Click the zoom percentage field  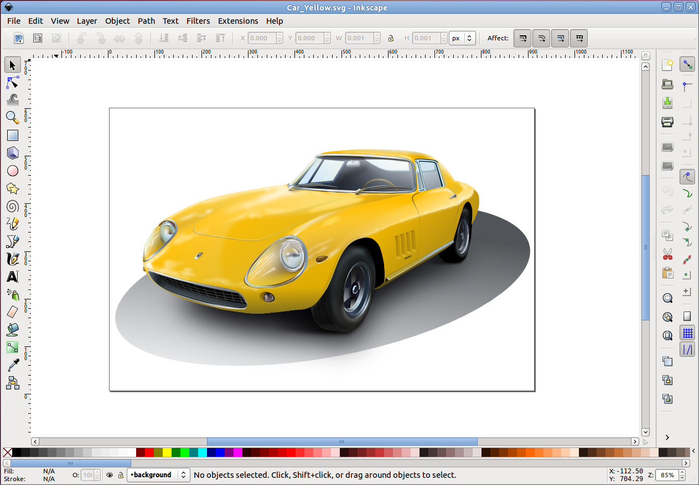[667, 475]
